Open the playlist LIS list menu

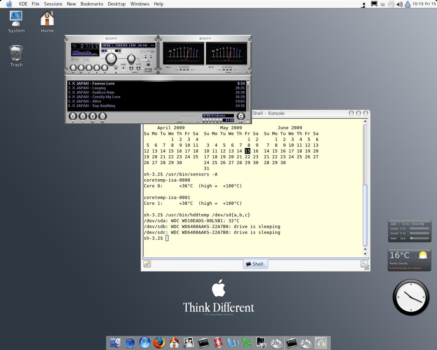[241, 116]
